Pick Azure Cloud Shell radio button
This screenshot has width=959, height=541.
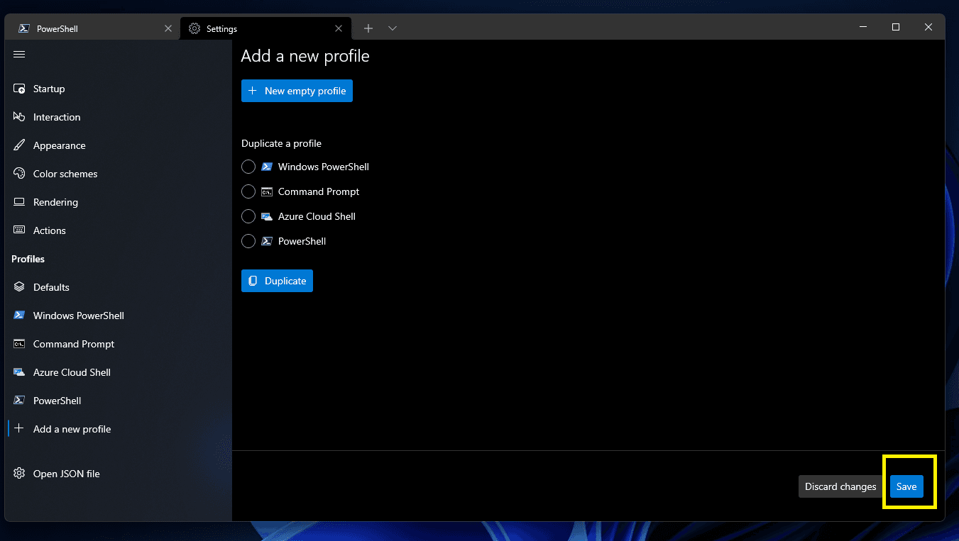pyautogui.click(x=248, y=216)
